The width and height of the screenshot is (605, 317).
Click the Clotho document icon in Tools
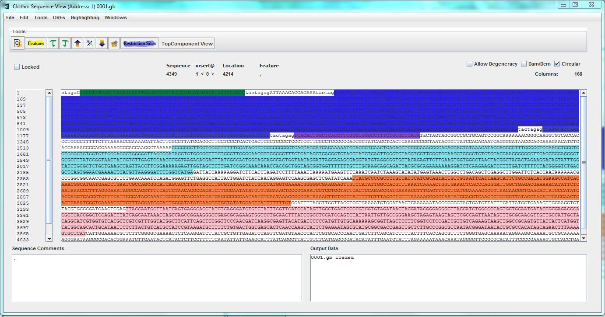tap(18, 43)
